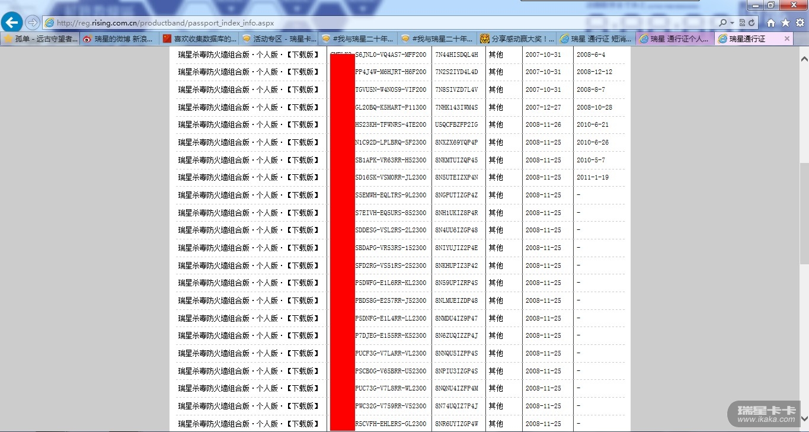Viewport: 809px width, 432px height.
Task: Click code 7NHK143IWM4S
Action: point(456,107)
